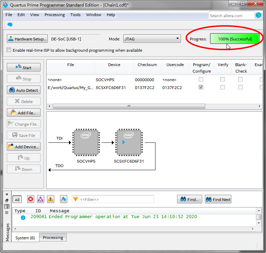
Task: Switch to the System (6) tab
Action: pos(25,238)
